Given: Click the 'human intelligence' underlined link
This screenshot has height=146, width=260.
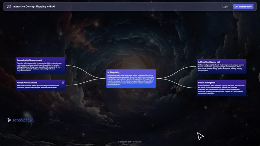Looking at the screenshot, I should 127,81.
